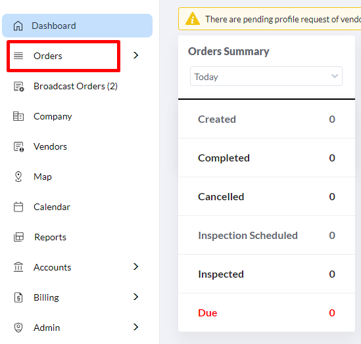Expand the Billing submenu chevron
The image size is (361, 344).
click(x=136, y=297)
